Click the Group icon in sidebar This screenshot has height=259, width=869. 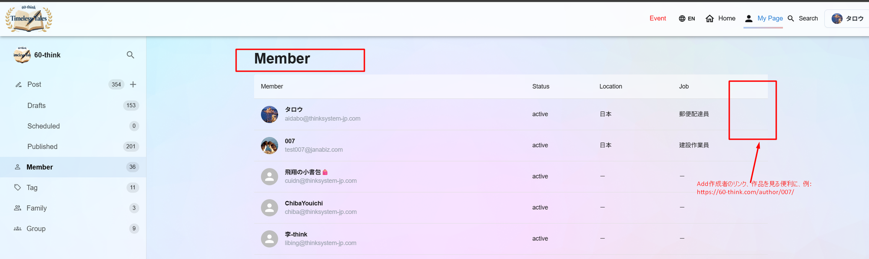pos(17,229)
